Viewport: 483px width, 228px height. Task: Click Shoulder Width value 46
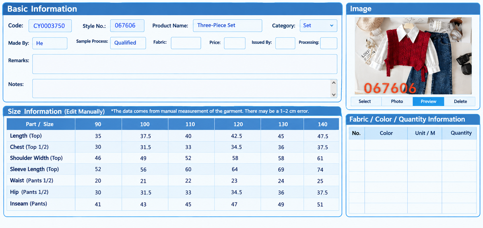[x=98, y=158]
